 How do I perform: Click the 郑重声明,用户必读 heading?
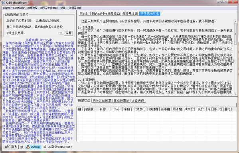click(39, 40)
